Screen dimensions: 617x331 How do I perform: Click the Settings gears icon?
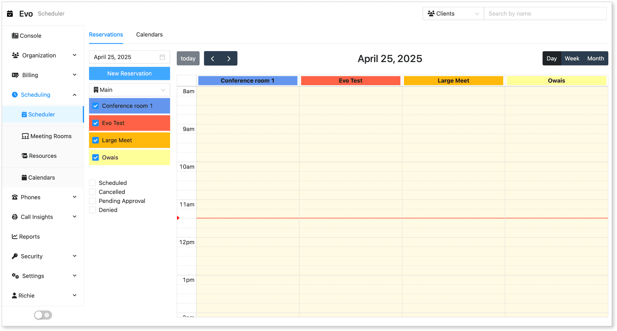pyautogui.click(x=15, y=276)
